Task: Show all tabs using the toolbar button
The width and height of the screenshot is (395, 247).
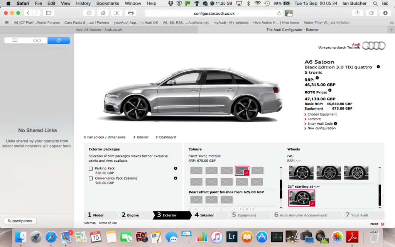Action: click(x=371, y=13)
